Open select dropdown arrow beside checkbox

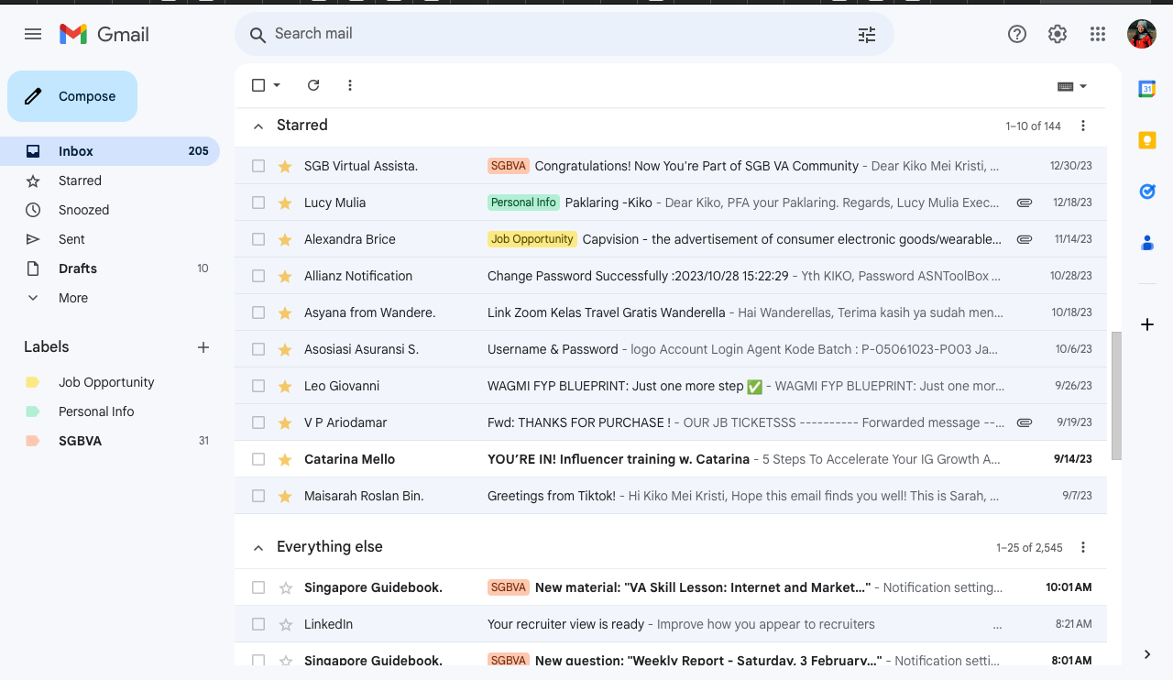277,85
